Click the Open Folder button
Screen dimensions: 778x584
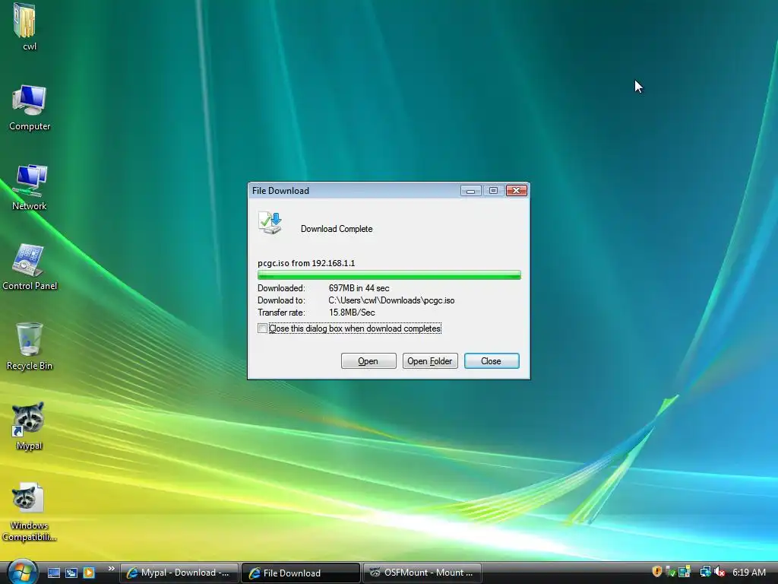click(x=430, y=361)
